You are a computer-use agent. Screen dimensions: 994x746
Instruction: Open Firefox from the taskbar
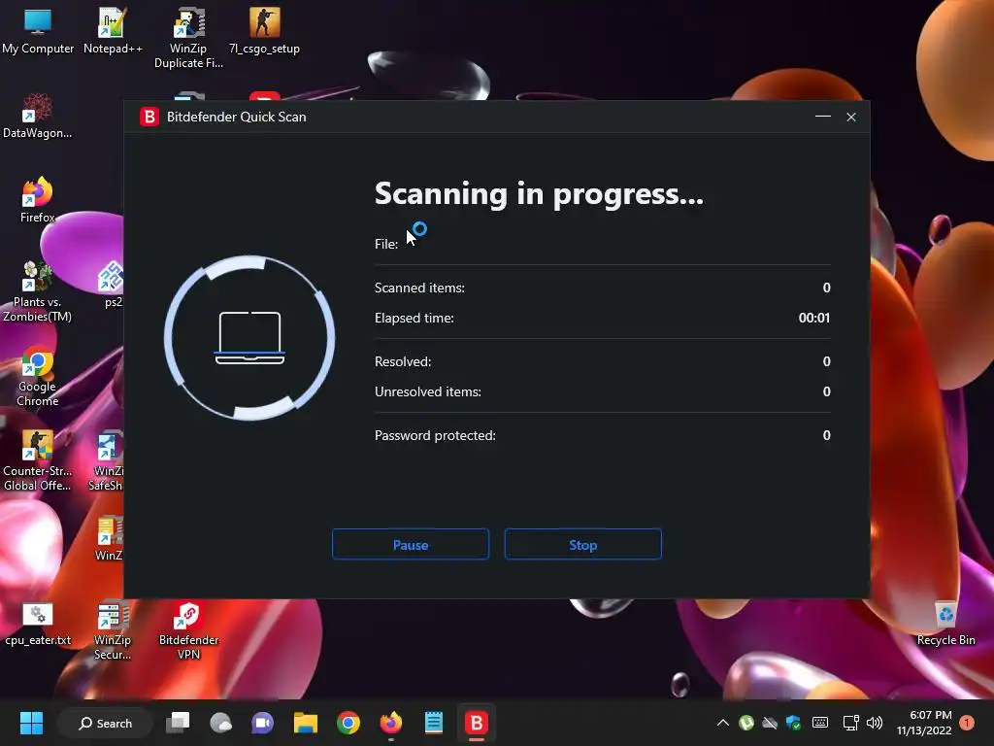click(390, 723)
